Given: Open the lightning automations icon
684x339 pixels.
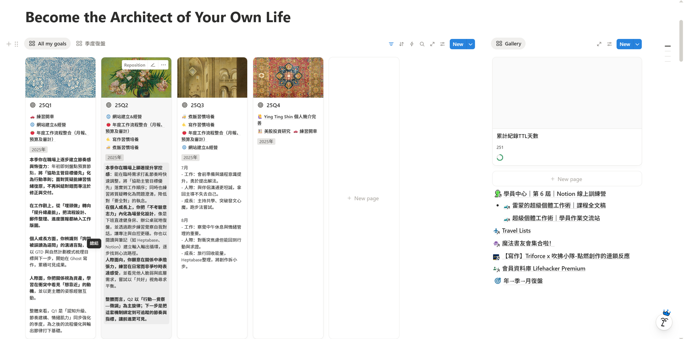Looking at the screenshot, I should (412, 44).
